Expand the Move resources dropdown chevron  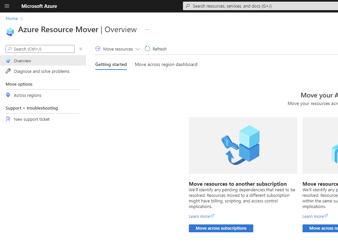[x=138, y=49]
